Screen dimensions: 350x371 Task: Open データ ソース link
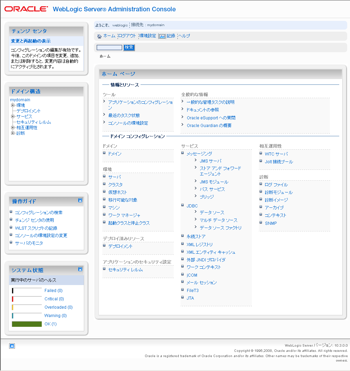click(212, 213)
